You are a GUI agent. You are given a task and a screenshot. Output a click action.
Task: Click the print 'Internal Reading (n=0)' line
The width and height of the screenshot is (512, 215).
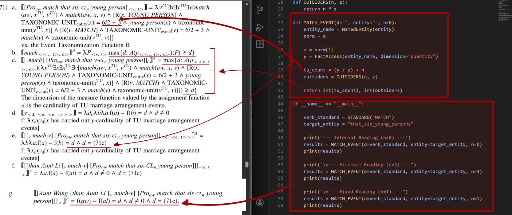coord(357,138)
